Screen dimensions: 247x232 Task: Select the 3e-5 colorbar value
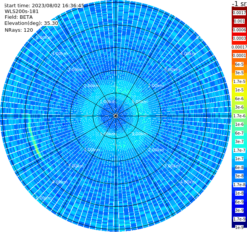click(x=239, y=73)
